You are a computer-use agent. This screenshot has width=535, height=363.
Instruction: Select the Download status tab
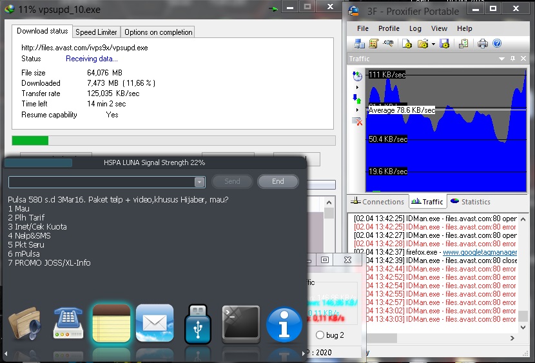(43, 31)
